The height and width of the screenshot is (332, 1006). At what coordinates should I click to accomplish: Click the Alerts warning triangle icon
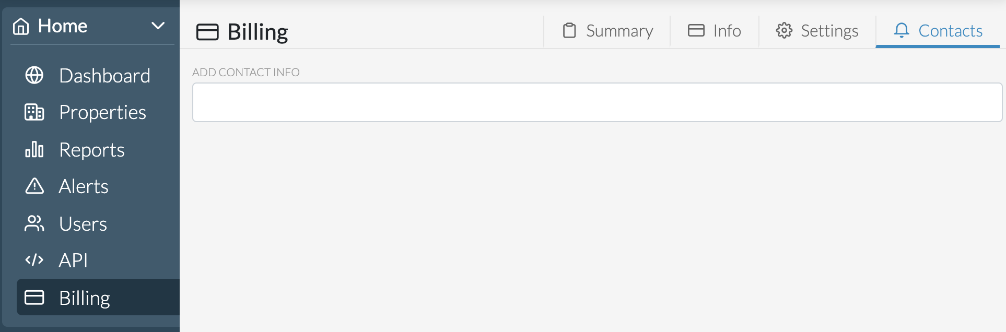(34, 186)
